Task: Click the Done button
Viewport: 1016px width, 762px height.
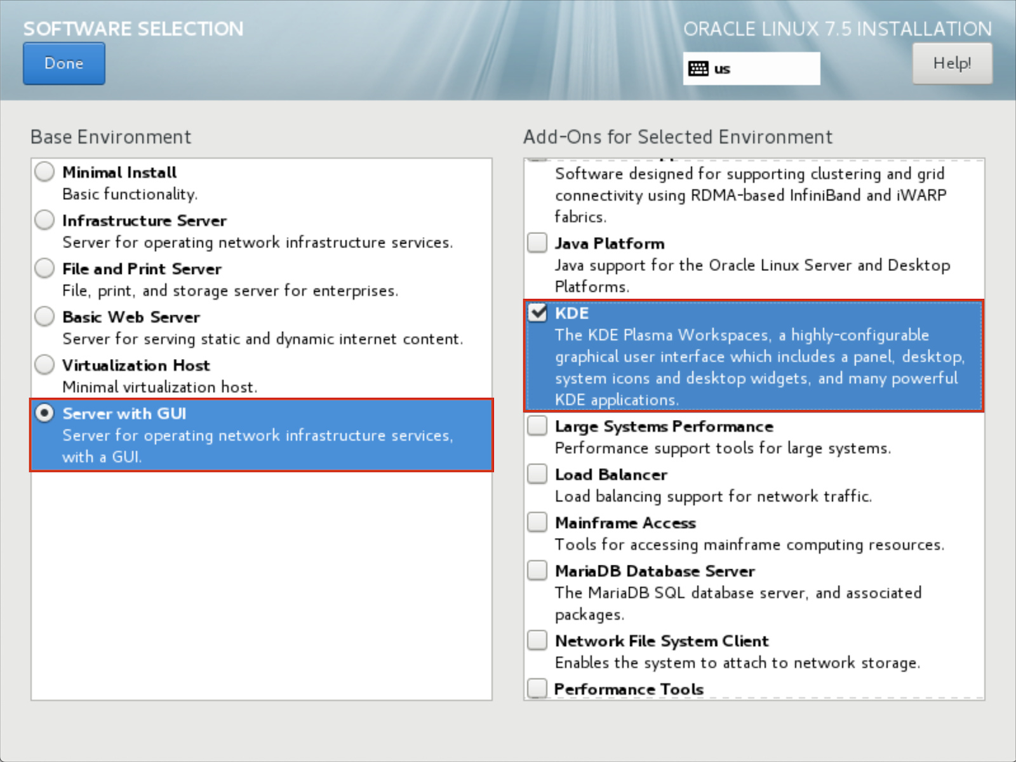Action: [x=64, y=63]
